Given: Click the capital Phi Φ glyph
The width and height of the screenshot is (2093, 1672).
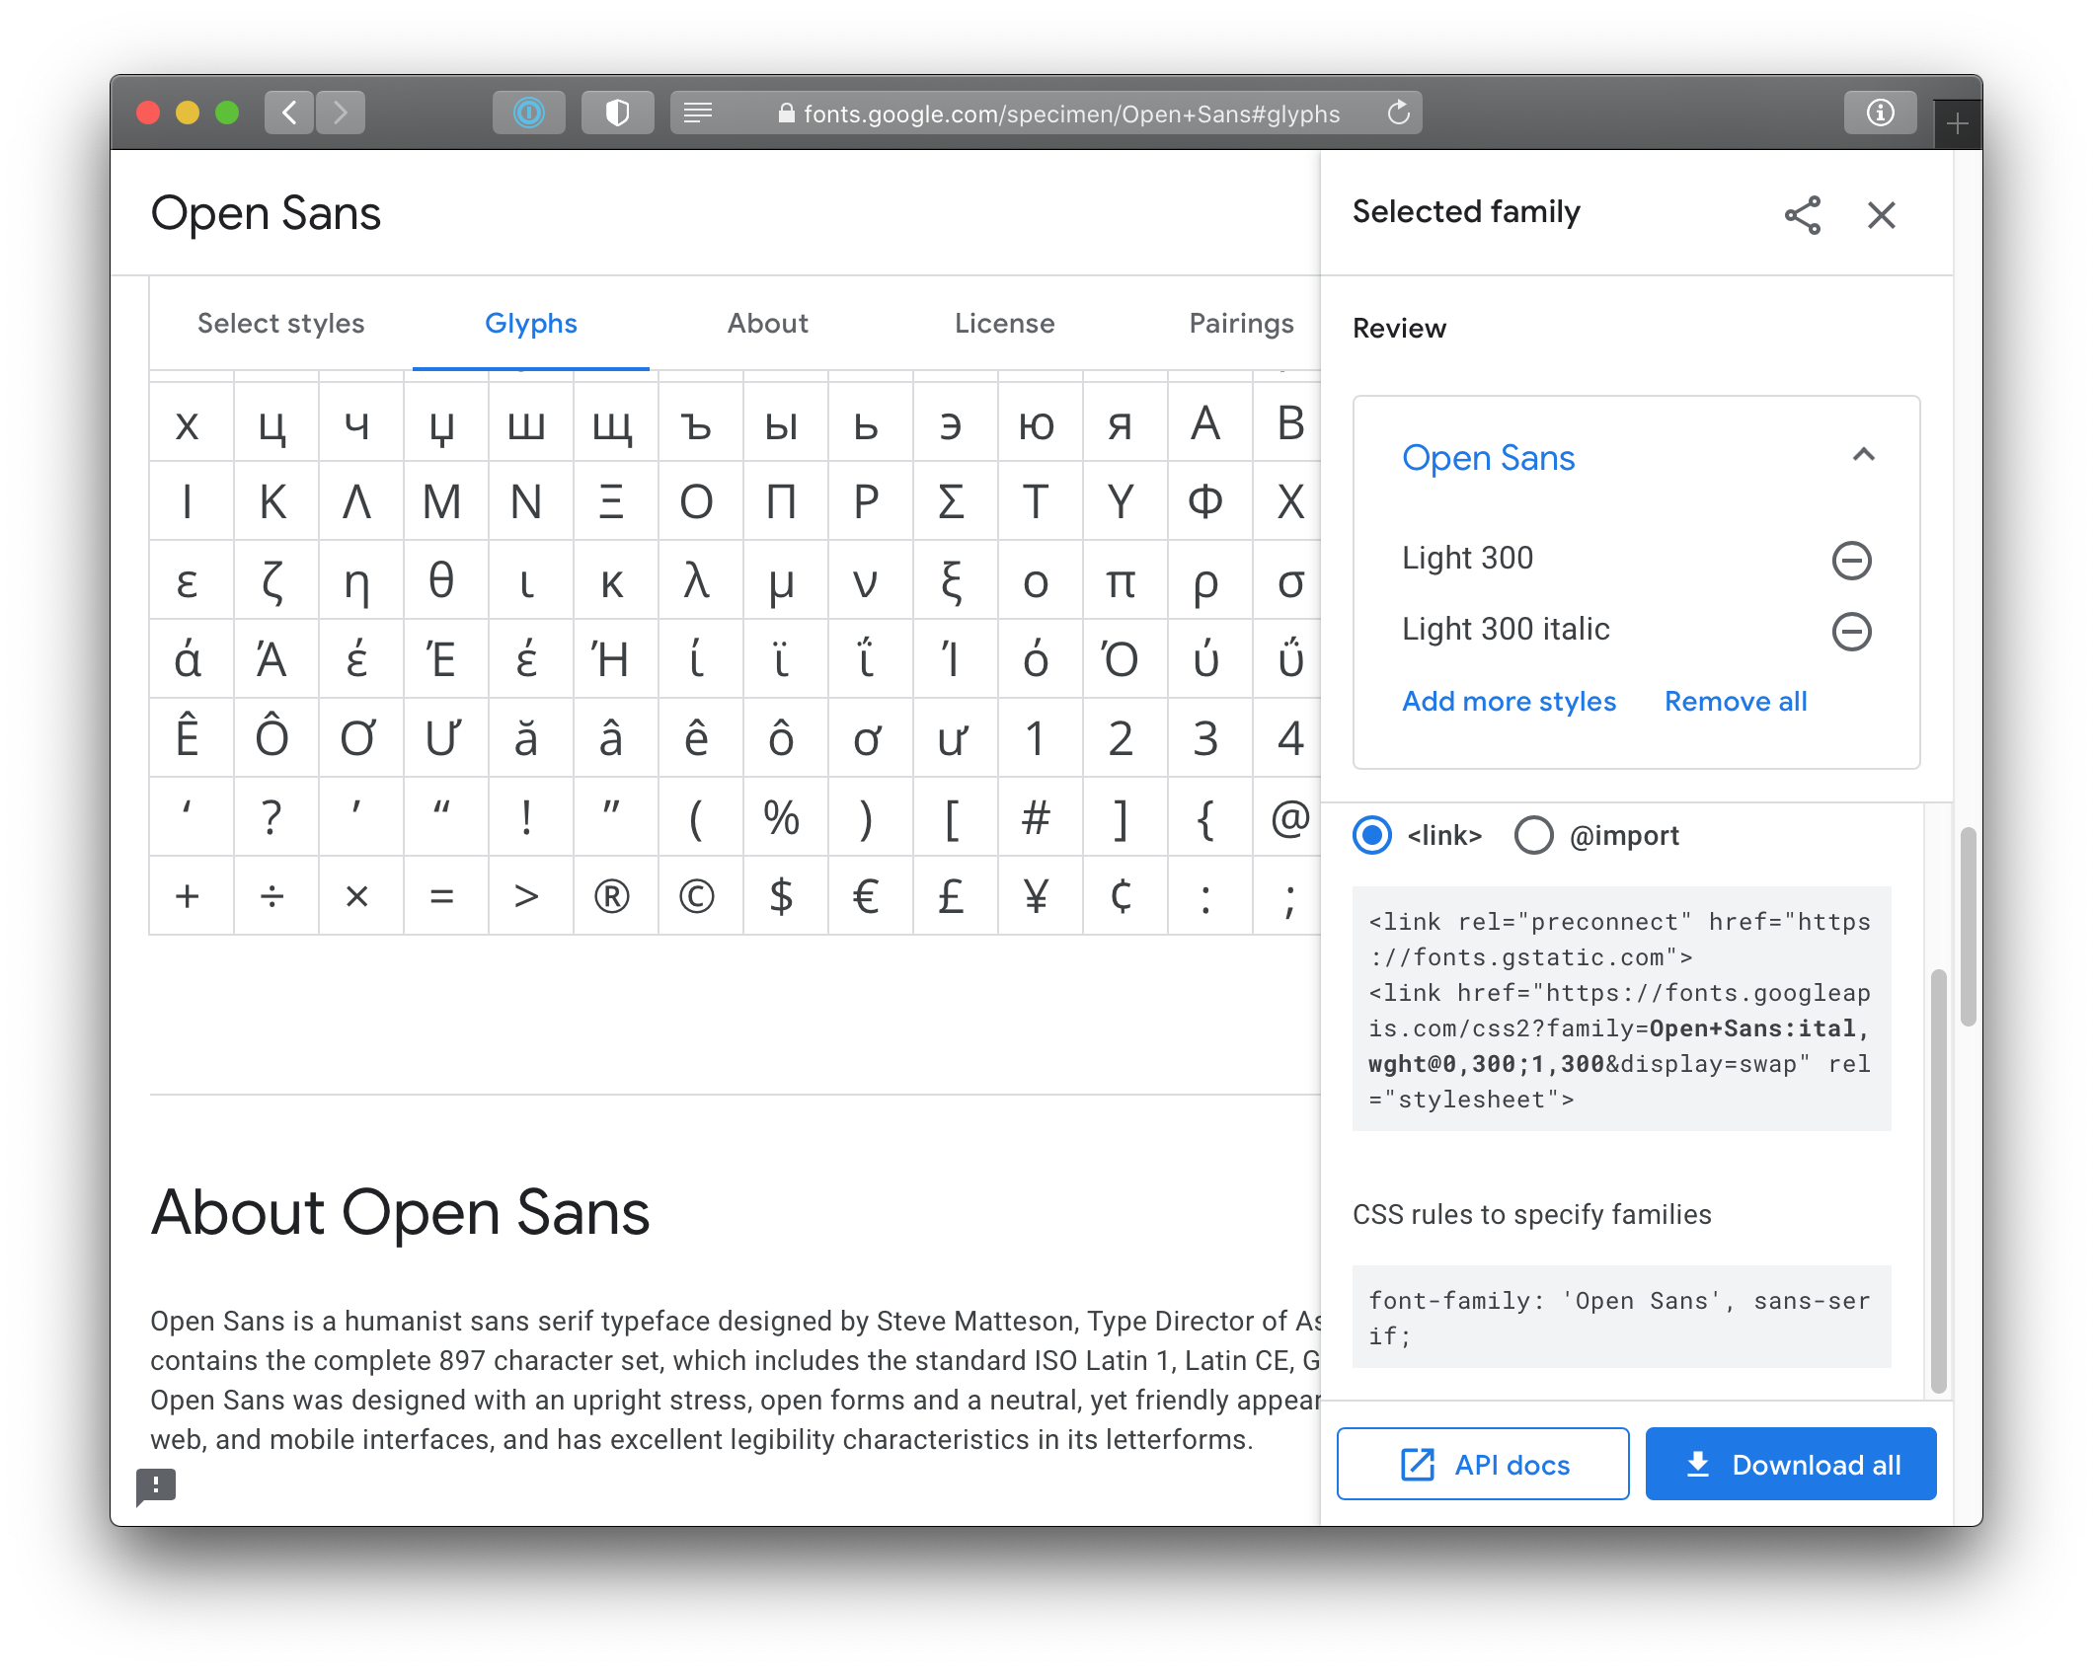Looking at the screenshot, I should pyautogui.click(x=1205, y=501).
